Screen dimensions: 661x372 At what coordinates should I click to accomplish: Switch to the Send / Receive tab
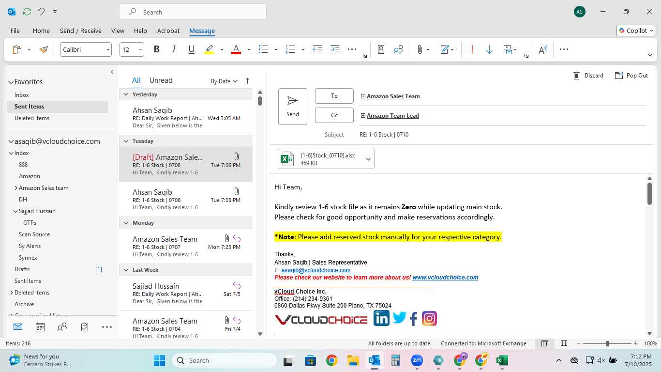coord(81,31)
